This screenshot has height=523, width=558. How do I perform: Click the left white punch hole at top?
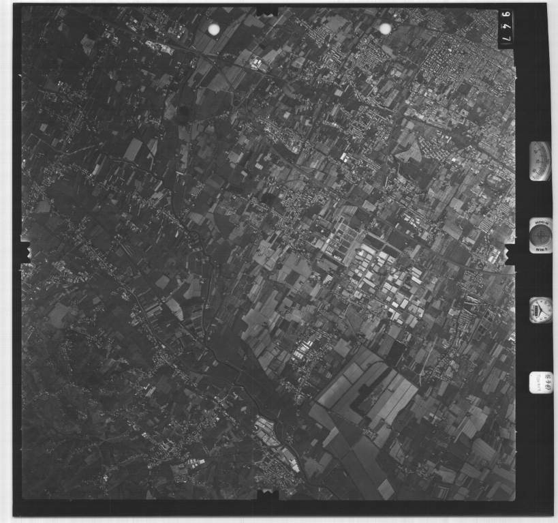[x=214, y=29]
